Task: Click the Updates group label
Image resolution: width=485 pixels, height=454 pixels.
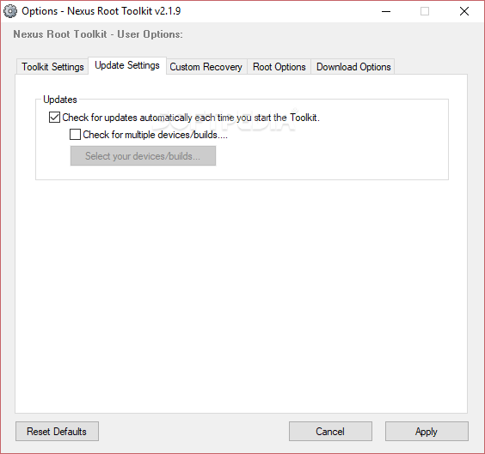Action: pyautogui.click(x=60, y=100)
